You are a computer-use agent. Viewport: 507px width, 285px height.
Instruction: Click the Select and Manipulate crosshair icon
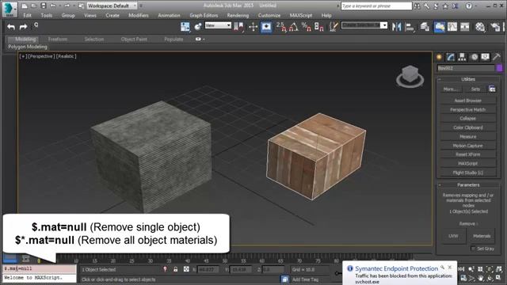253,27
